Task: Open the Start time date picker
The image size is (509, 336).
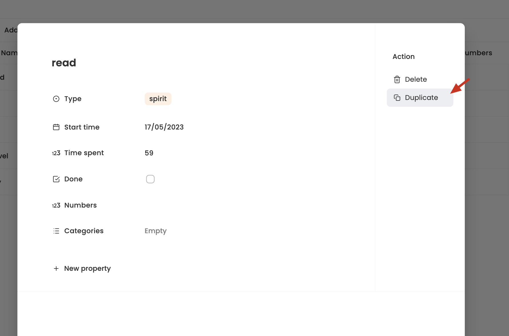Action: [164, 127]
